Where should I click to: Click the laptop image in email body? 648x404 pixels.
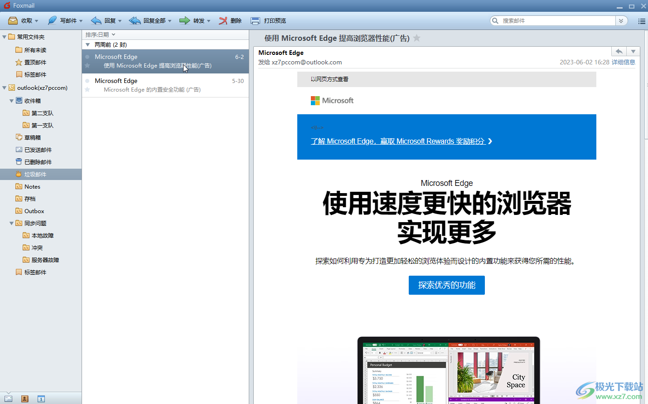tap(449, 370)
